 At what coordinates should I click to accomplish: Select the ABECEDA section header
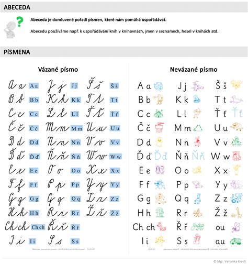point(17,7)
